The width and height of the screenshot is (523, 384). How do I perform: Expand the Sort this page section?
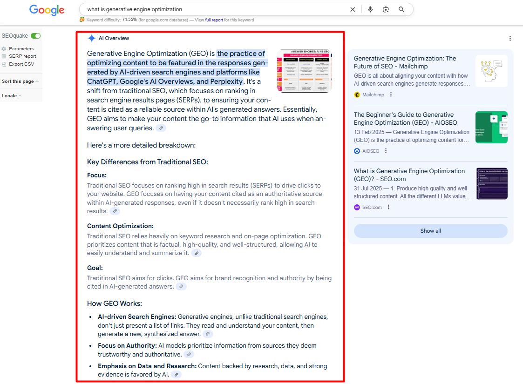coord(20,81)
